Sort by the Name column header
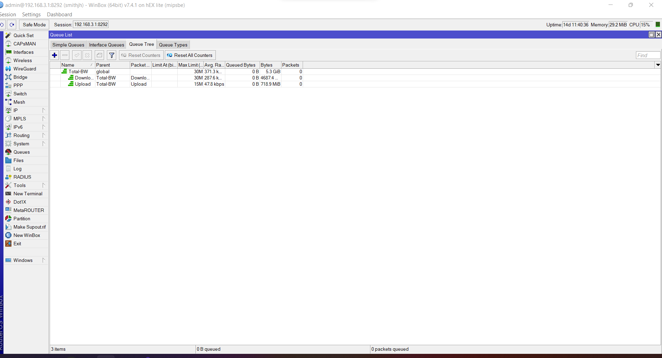This screenshot has height=358, width=662. coord(78,65)
